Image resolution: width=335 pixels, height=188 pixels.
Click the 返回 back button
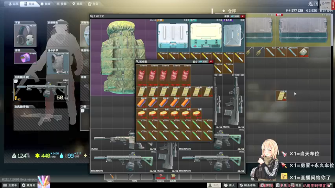313,4
